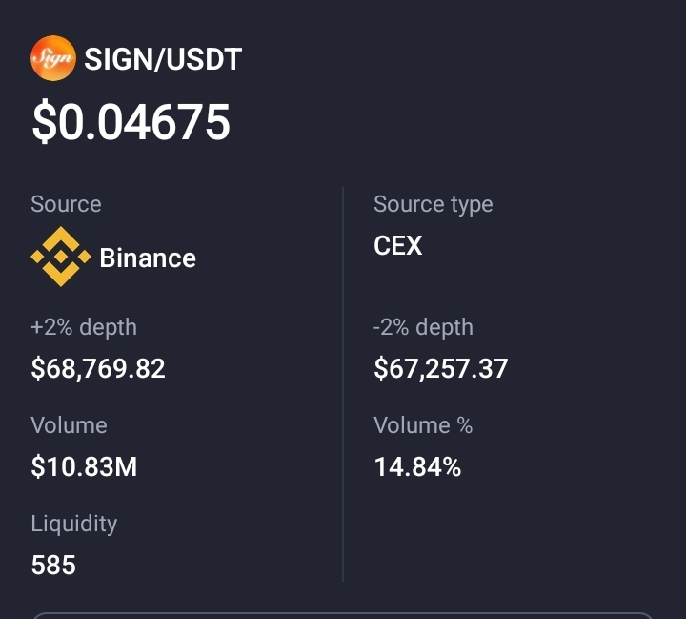Select the 14.84% volume share value
The image size is (686, 619).
(x=417, y=467)
